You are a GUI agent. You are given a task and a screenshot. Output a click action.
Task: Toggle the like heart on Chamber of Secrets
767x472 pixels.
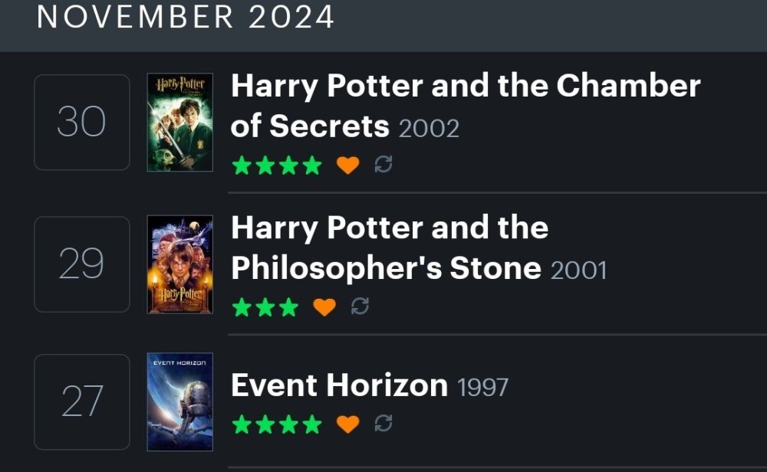tap(347, 163)
